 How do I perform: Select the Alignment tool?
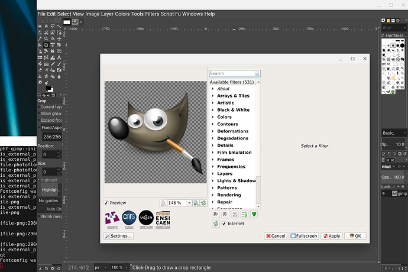(x=40, y=45)
